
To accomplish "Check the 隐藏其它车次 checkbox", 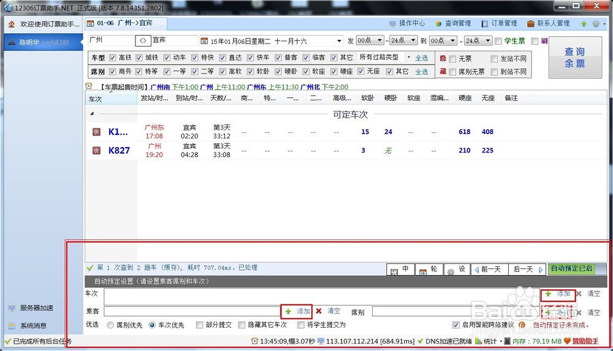I will (242, 325).
